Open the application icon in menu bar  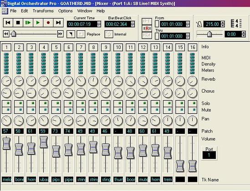(5, 11)
